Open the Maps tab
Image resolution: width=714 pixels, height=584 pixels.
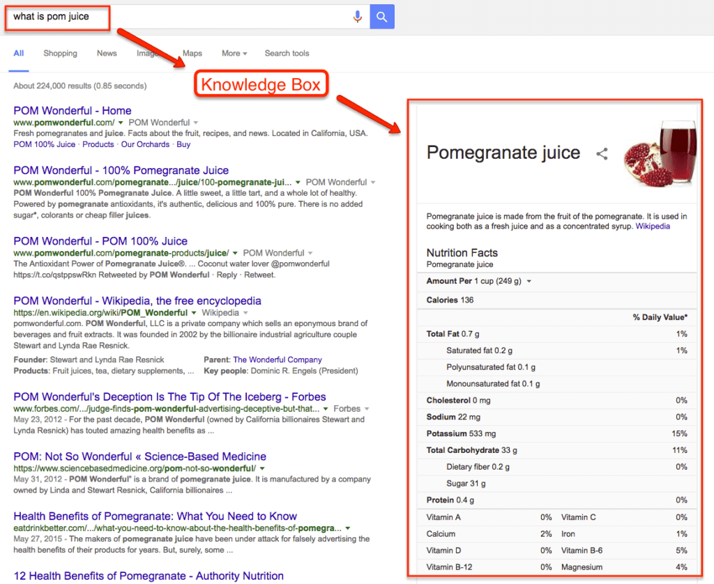[x=192, y=53]
